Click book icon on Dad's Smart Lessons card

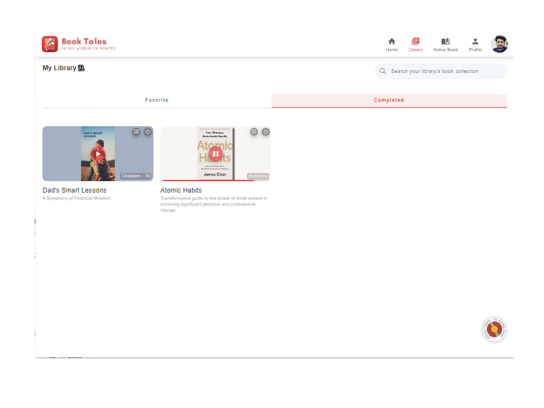[x=137, y=132]
